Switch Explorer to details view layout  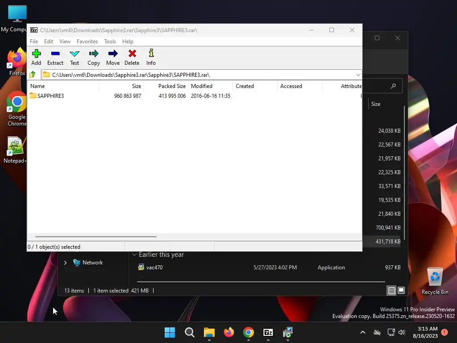tap(391, 290)
